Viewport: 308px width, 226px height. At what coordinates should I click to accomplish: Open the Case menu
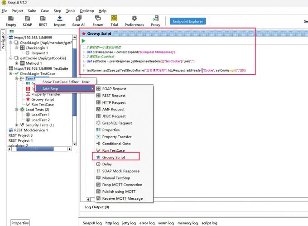45,11
